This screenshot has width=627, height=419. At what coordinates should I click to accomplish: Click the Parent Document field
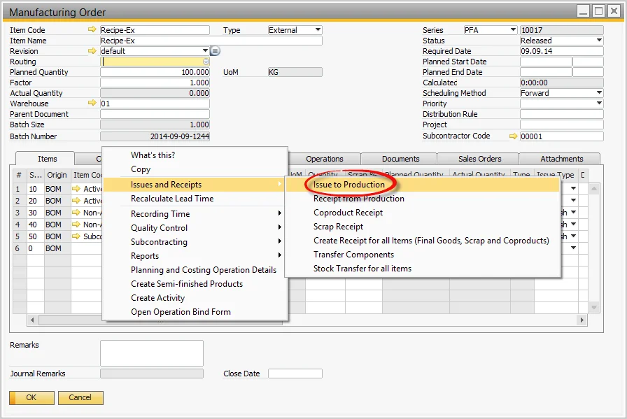pyautogui.click(x=155, y=114)
